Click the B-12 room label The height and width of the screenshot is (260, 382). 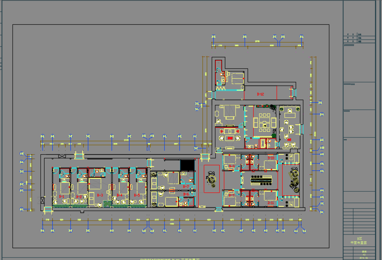[x=260, y=94]
